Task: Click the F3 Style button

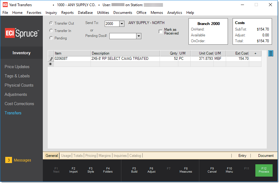Action: coord(91,171)
